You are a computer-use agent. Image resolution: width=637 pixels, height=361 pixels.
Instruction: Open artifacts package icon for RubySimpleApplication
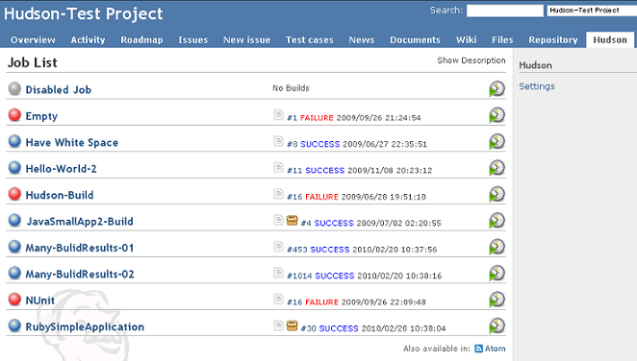coord(292,325)
